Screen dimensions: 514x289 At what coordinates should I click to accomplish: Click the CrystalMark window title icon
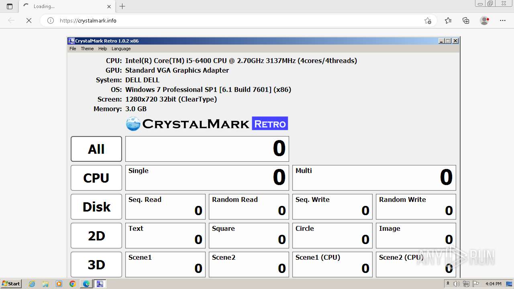pos(71,41)
